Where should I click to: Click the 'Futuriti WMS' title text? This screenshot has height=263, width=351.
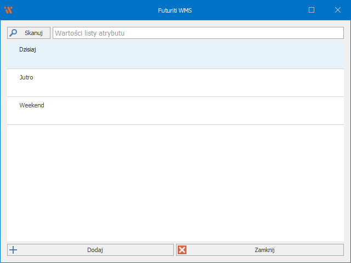[175, 10]
